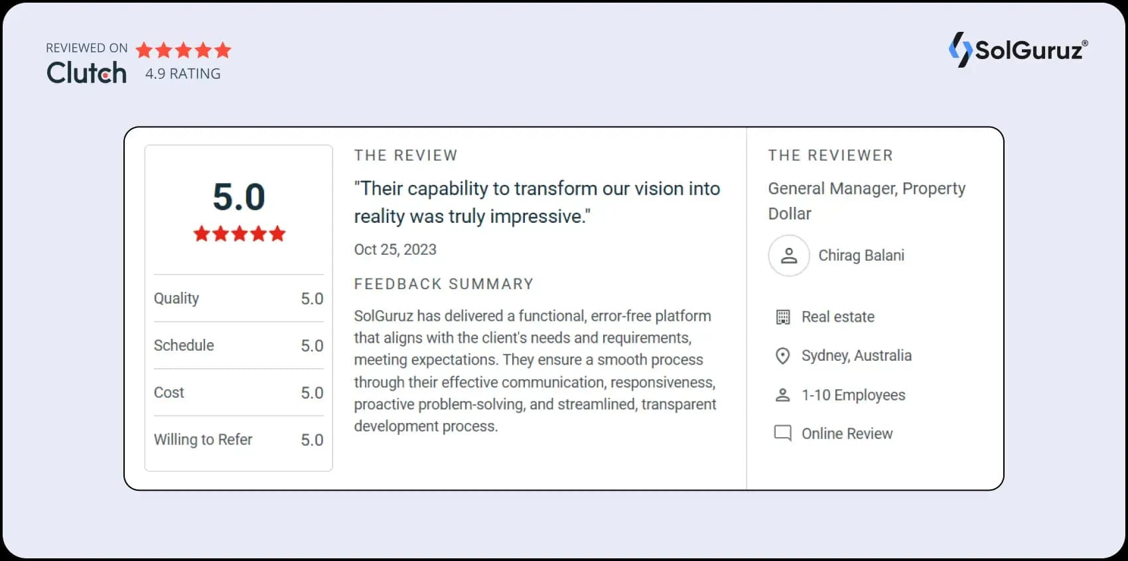Screen dimensions: 1128x561
Task: Select the Quality rating row
Action: [x=239, y=298]
